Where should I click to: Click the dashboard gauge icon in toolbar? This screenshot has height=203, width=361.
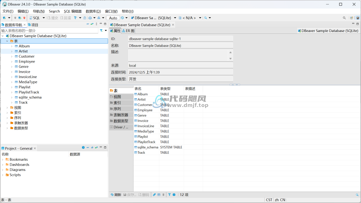pos(90,18)
